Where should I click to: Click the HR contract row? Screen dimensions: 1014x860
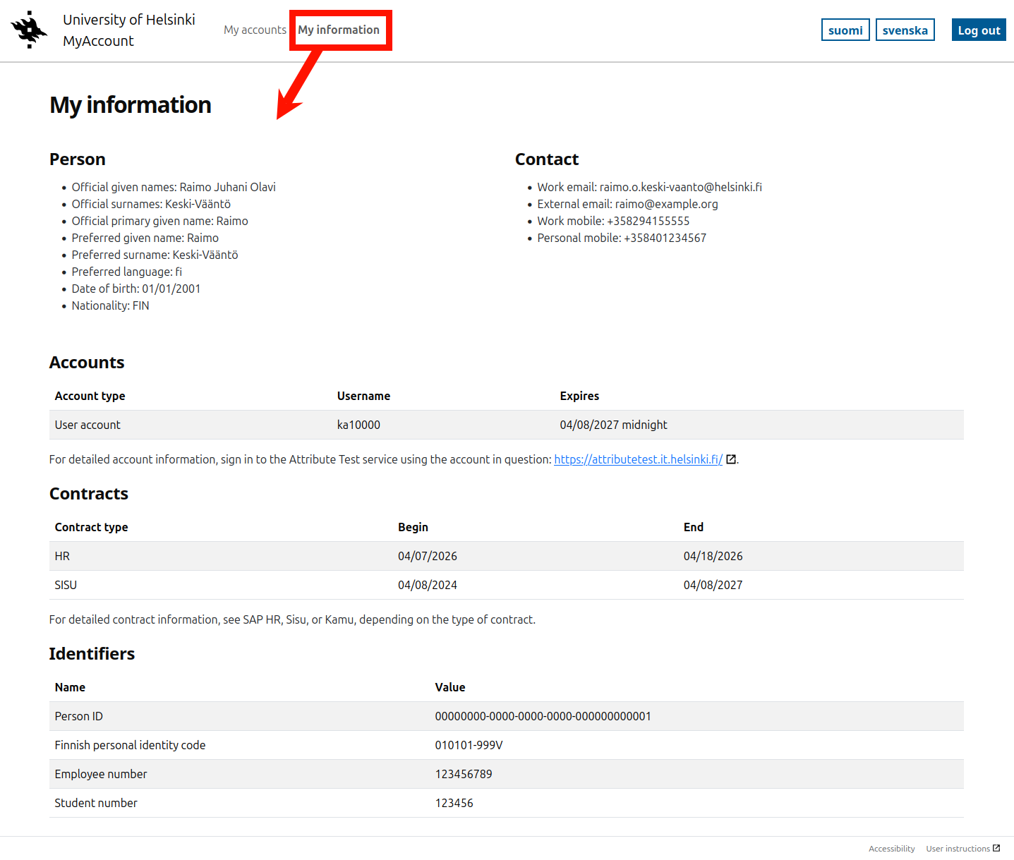(506, 556)
